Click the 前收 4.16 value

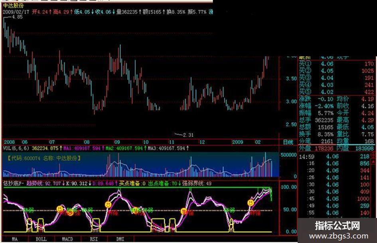point(367,106)
